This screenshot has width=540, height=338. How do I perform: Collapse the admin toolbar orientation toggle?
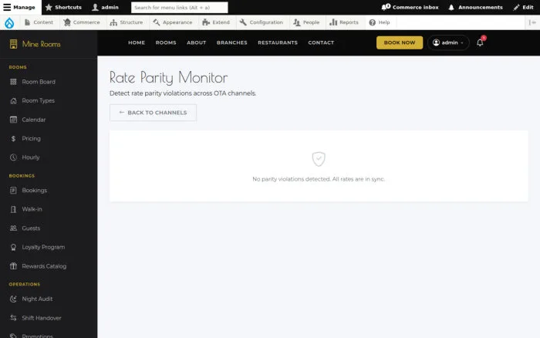point(532,22)
